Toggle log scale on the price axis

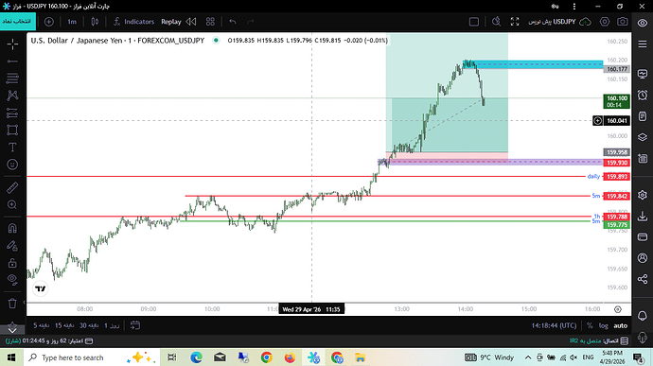coord(603,325)
